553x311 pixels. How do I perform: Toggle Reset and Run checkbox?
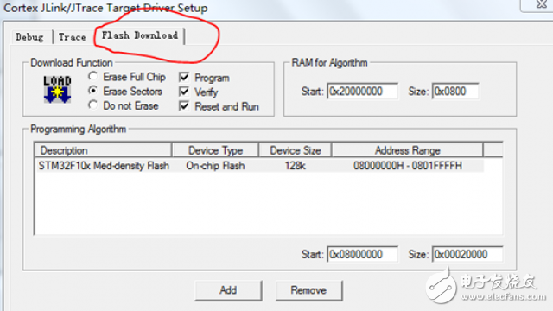184,105
